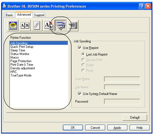The image size is (154, 134).
Task: Select the Public radio button
Action: click(x=83, y=65)
